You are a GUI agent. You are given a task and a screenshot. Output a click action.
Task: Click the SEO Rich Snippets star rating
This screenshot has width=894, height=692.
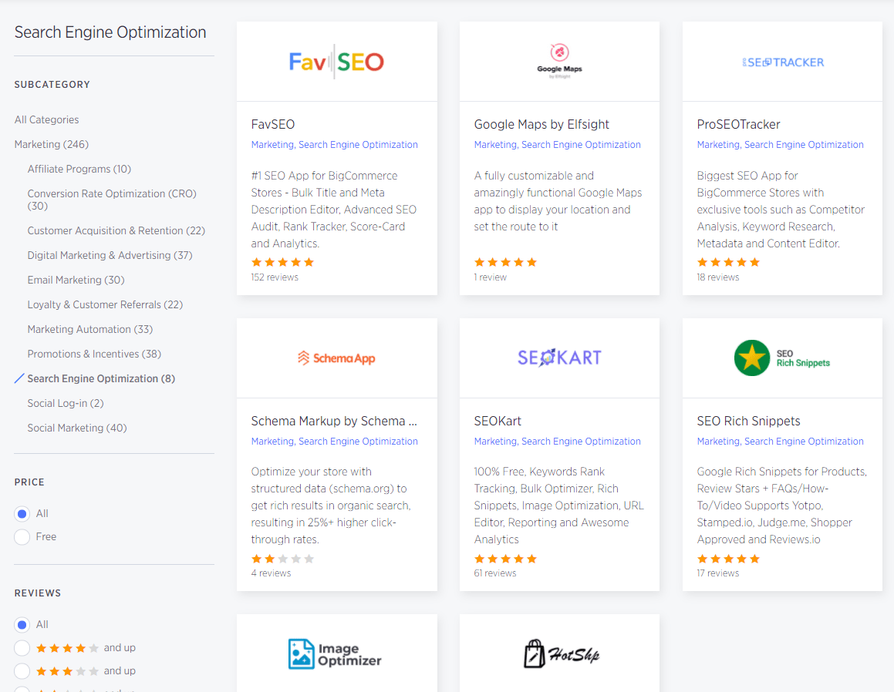pos(729,559)
